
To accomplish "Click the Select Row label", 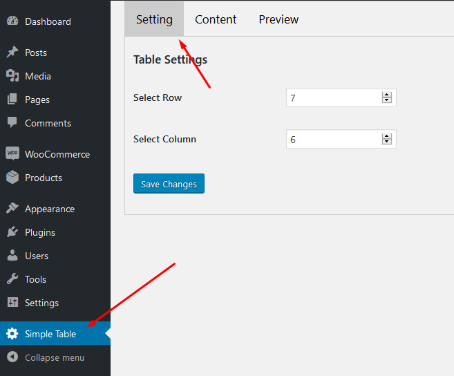I will [158, 97].
